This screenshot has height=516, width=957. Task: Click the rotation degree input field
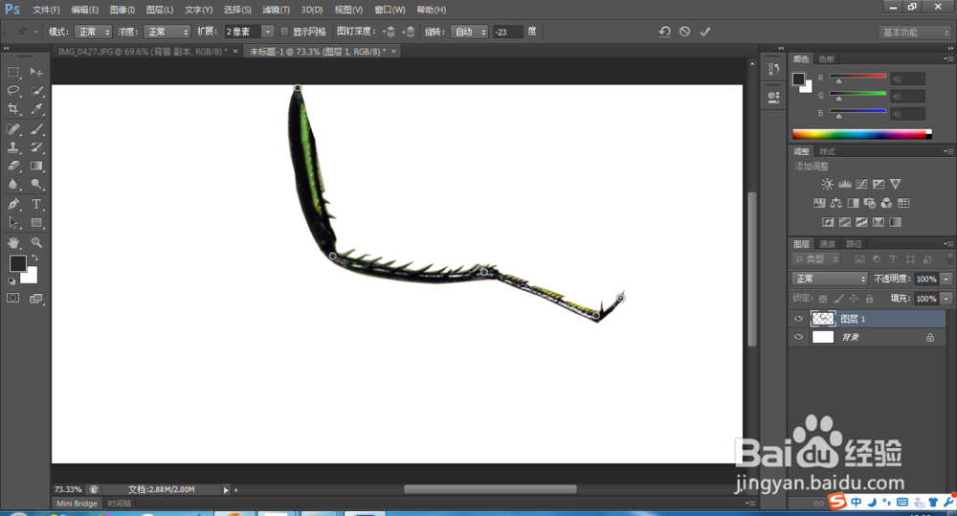click(508, 32)
